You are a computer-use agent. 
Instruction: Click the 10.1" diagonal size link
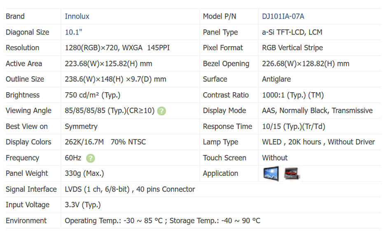point(74,32)
